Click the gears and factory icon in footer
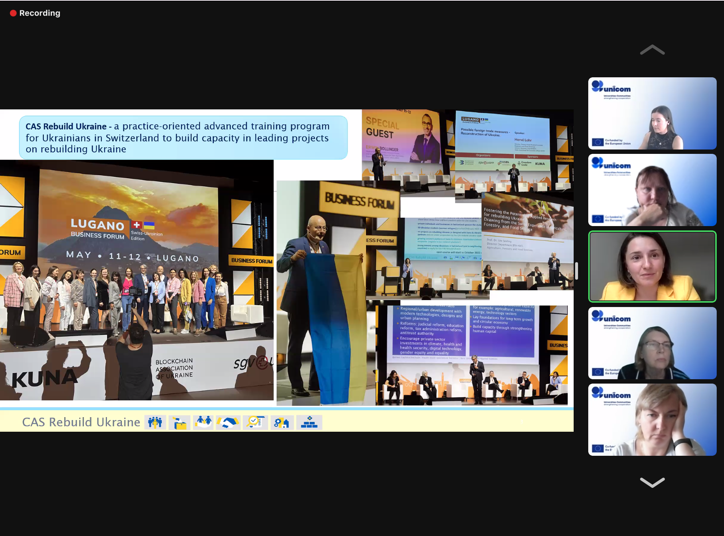This screenshot has width=724, height=536. point(282,422)
